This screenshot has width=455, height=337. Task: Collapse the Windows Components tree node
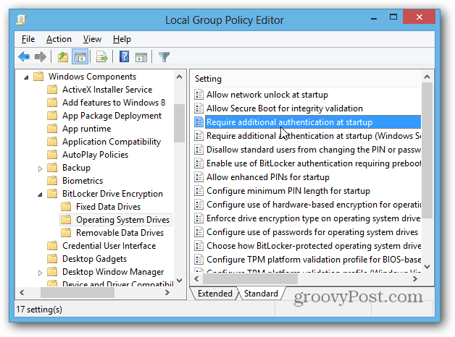(x=26, y=77)
